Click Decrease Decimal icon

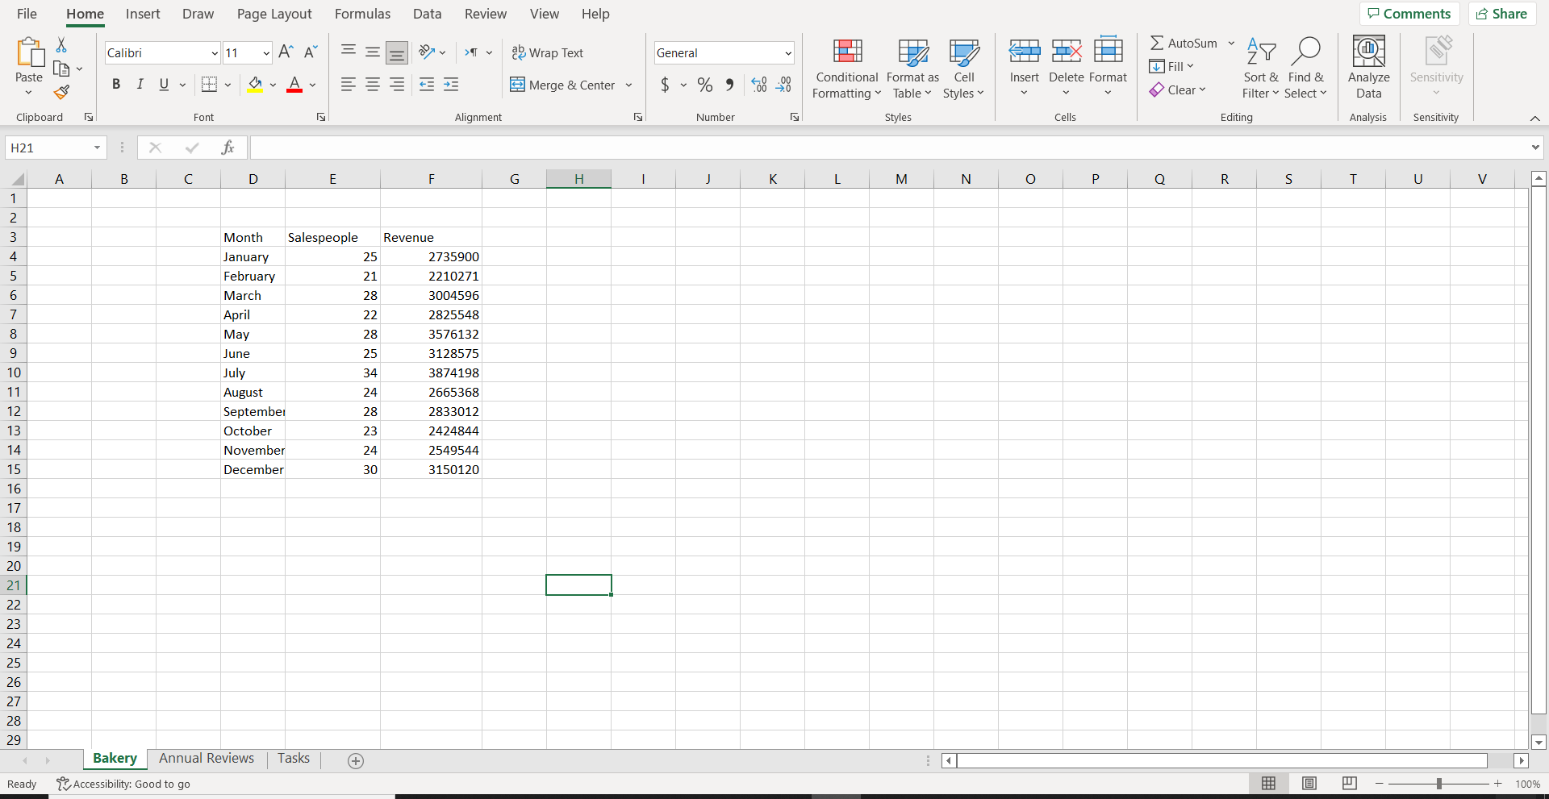(x=783, y=85)
